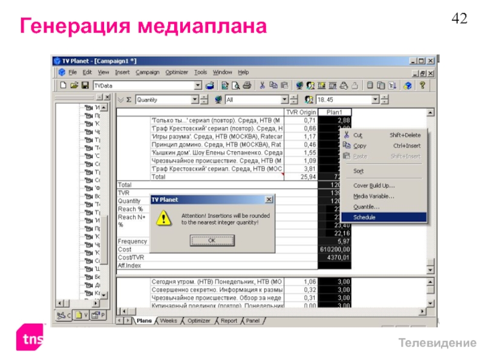Click the 3D cube icon near Help

point(407,85)
